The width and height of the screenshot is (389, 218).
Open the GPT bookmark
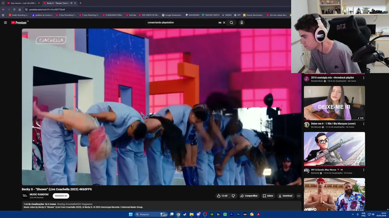237,15
